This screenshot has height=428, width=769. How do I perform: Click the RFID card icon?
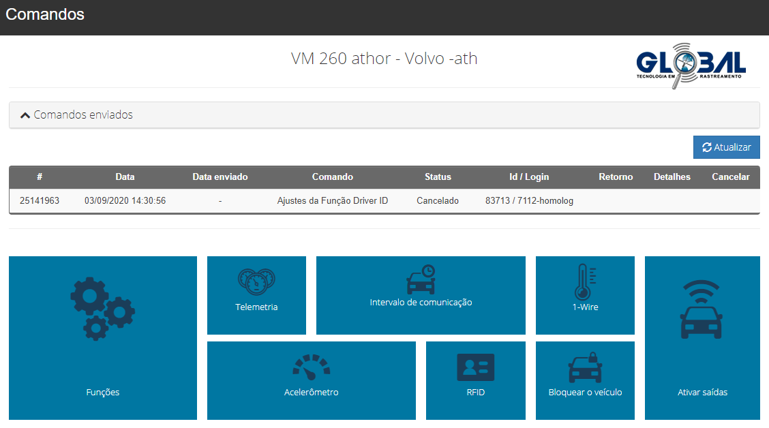pyautogui.click(x=475, y=367)
